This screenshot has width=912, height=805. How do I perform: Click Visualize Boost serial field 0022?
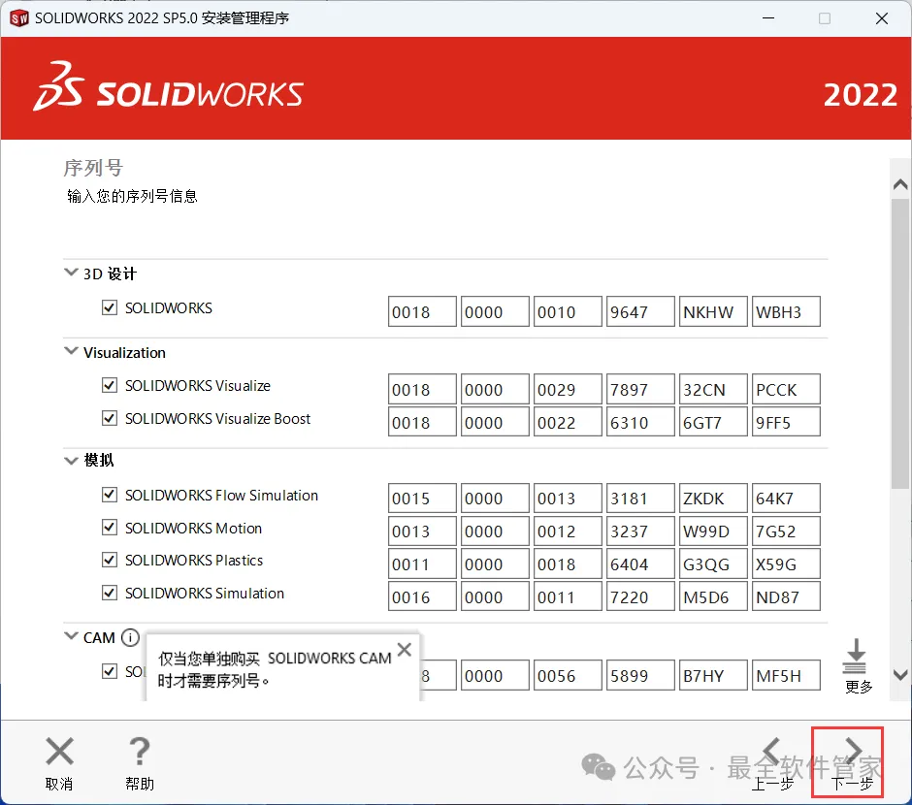click(x=568, y=421)
